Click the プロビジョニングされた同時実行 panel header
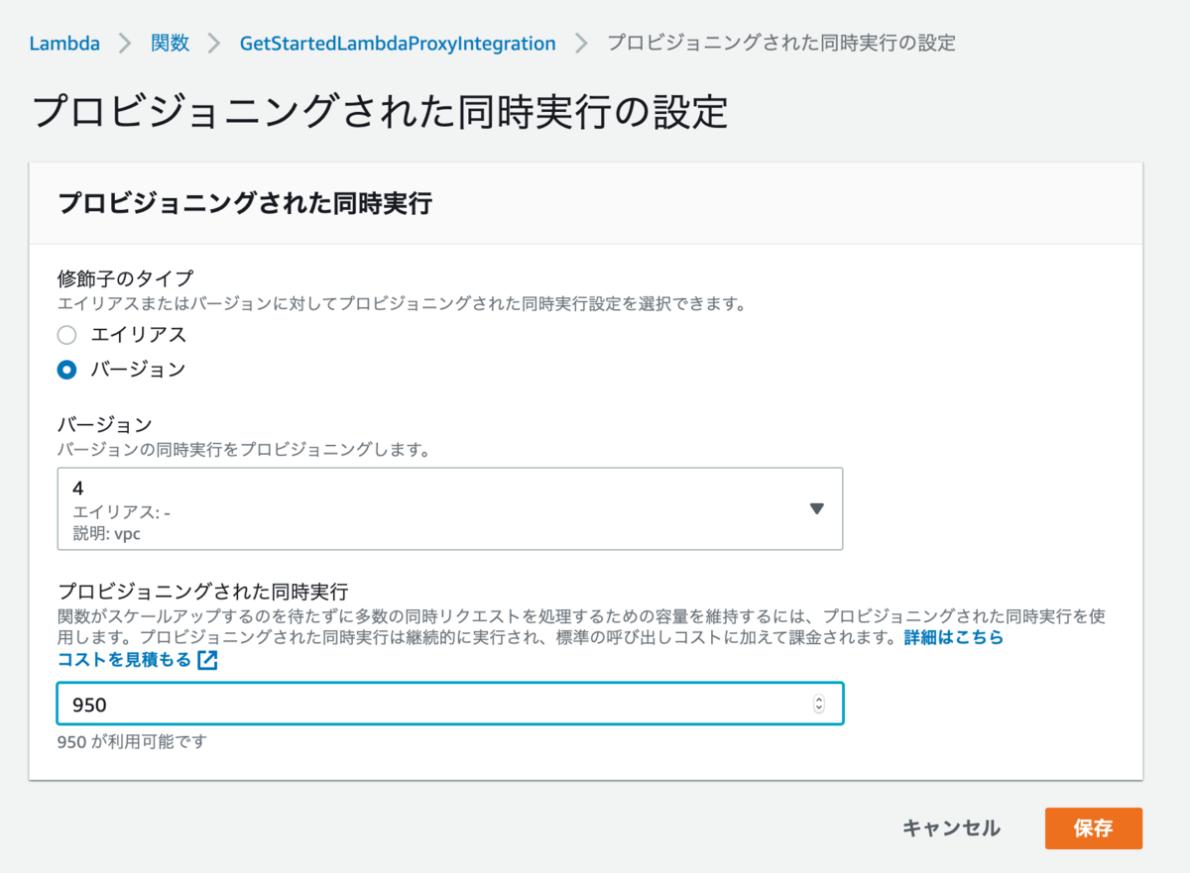The width and height of the screenshot is (1190, 873). [x=245, y=203]
